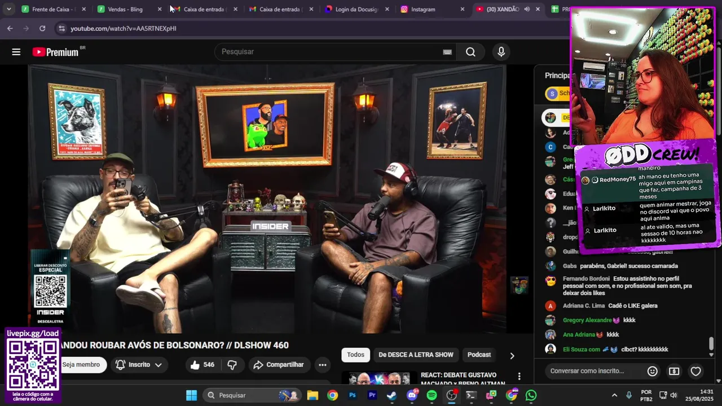
Task: Open Photoshop from taskbar
Action: pyautogui.click(x=353, y=395)
